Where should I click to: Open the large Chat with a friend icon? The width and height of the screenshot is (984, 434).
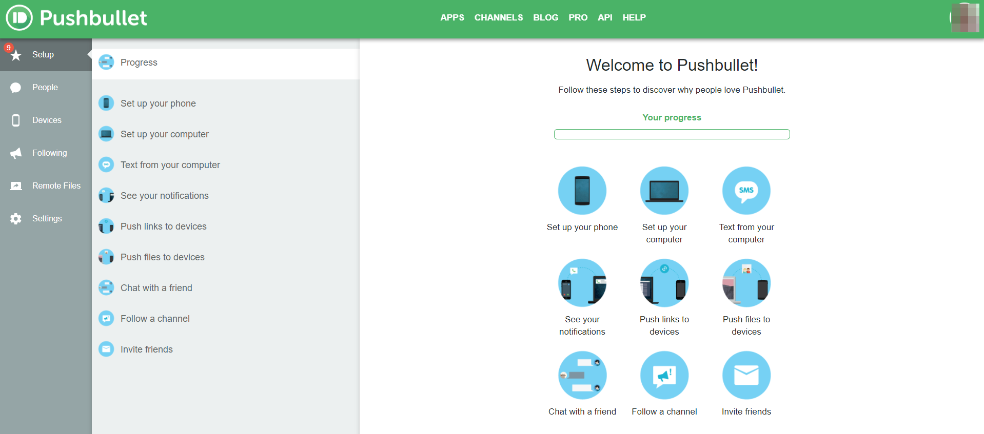(582, 375)
